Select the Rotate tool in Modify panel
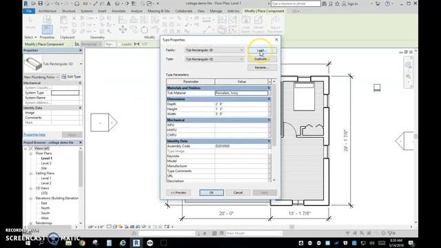Viewport: 441px width, 248px height. (x=144, y=30)
